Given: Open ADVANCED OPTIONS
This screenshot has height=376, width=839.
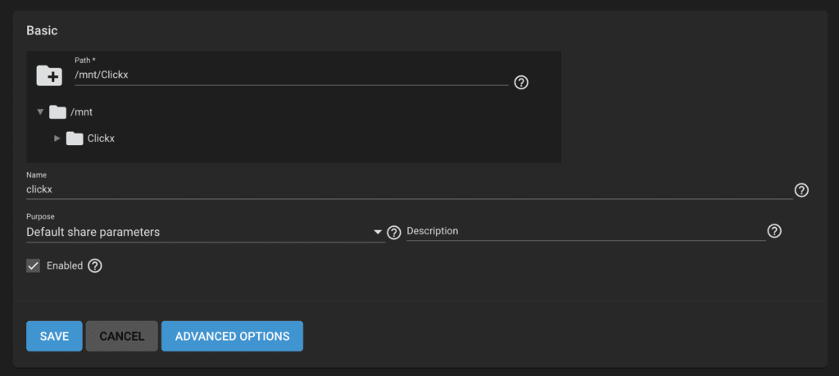Looking at the screenshot, I should (232, 337).
